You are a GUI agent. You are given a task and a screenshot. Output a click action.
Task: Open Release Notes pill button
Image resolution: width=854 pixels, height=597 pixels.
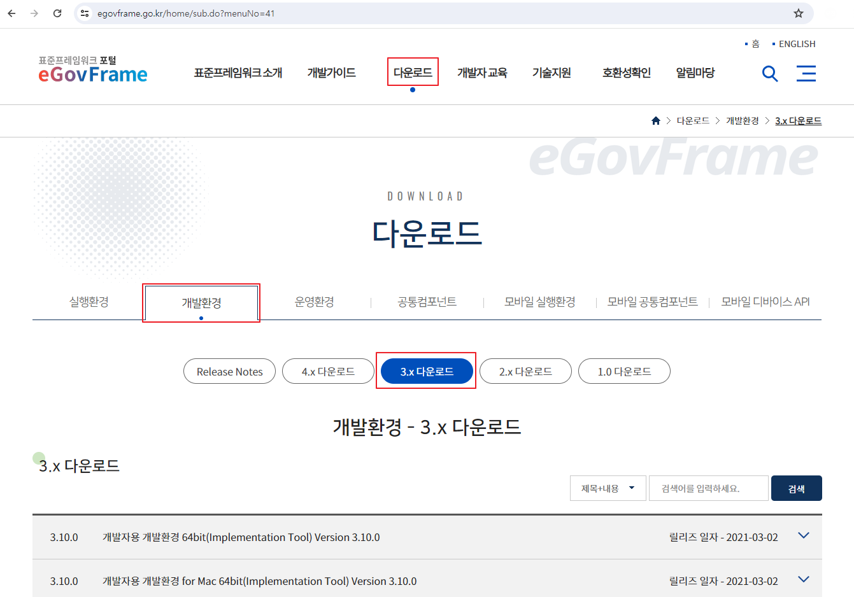tap(229, 371)
